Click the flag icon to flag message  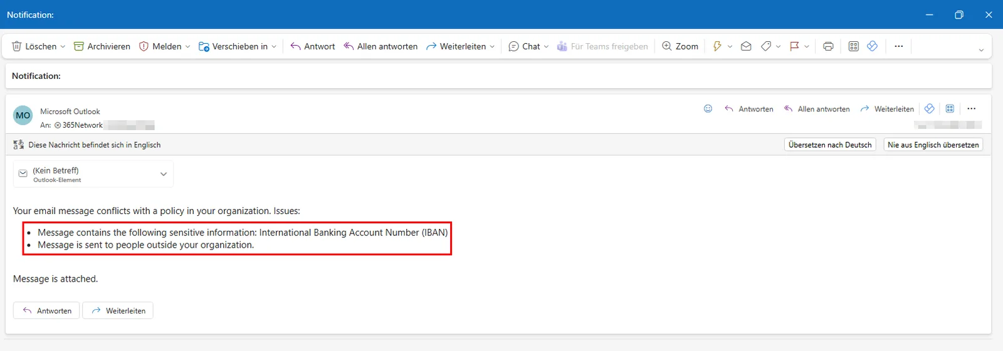tap(794, 46)
